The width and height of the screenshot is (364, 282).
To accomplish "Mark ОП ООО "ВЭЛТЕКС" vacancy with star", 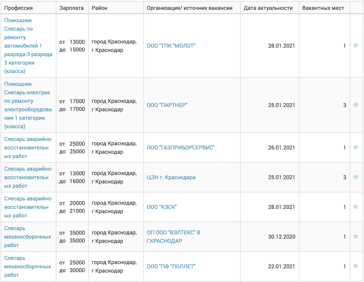I will point(356,237).
